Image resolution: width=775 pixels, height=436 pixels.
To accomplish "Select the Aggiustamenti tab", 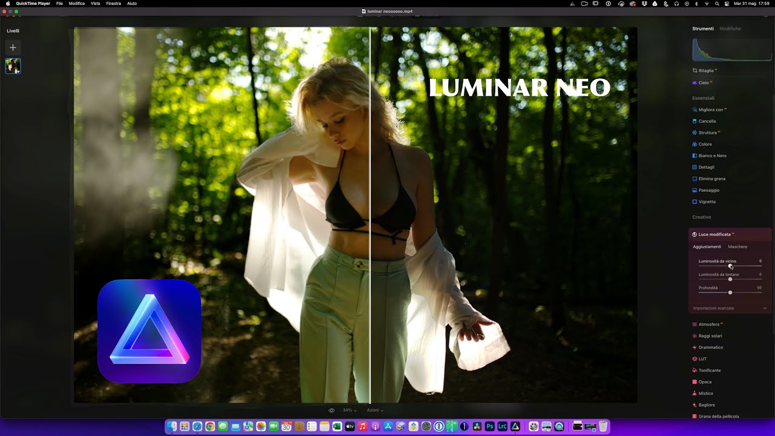I will click(x=707, y=246).
